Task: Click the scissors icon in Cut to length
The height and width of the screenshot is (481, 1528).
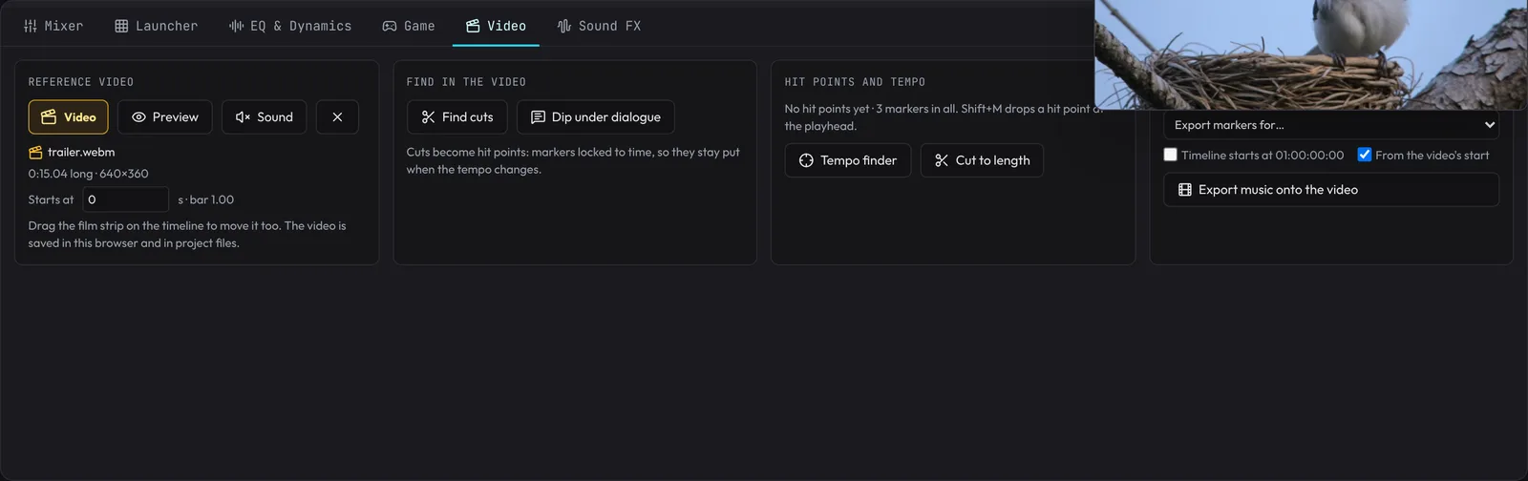Action: [942, 160]
